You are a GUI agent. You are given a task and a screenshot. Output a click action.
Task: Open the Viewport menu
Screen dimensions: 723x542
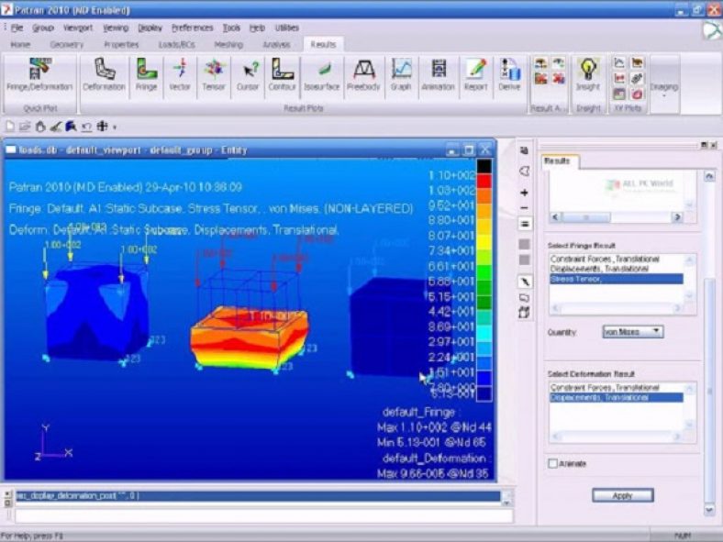(x=78, y=28)
